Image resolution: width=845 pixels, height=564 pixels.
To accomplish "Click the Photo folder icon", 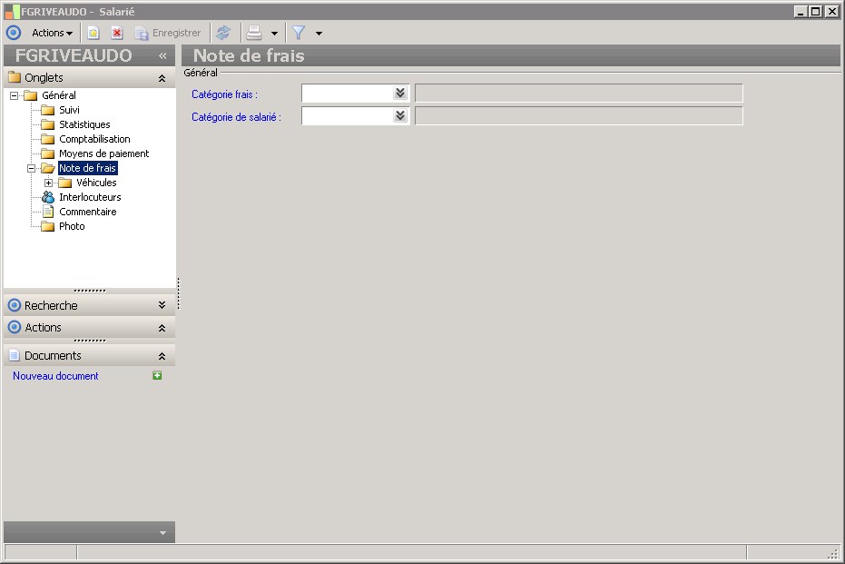I will pyautogui.click(x=48, y=226).
